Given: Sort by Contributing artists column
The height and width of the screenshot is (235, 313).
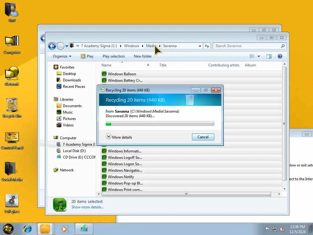Looking at the screenshot, I should pos(223,65).
